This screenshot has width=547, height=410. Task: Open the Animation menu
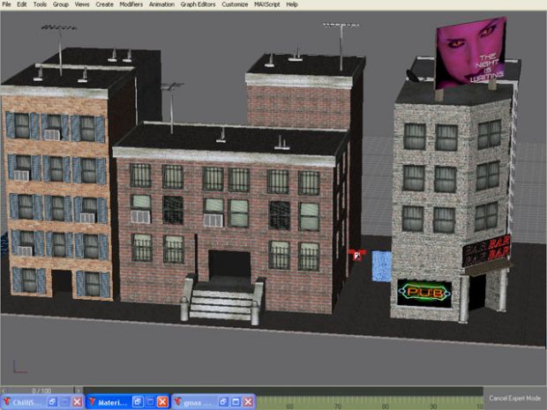(161, 4)
